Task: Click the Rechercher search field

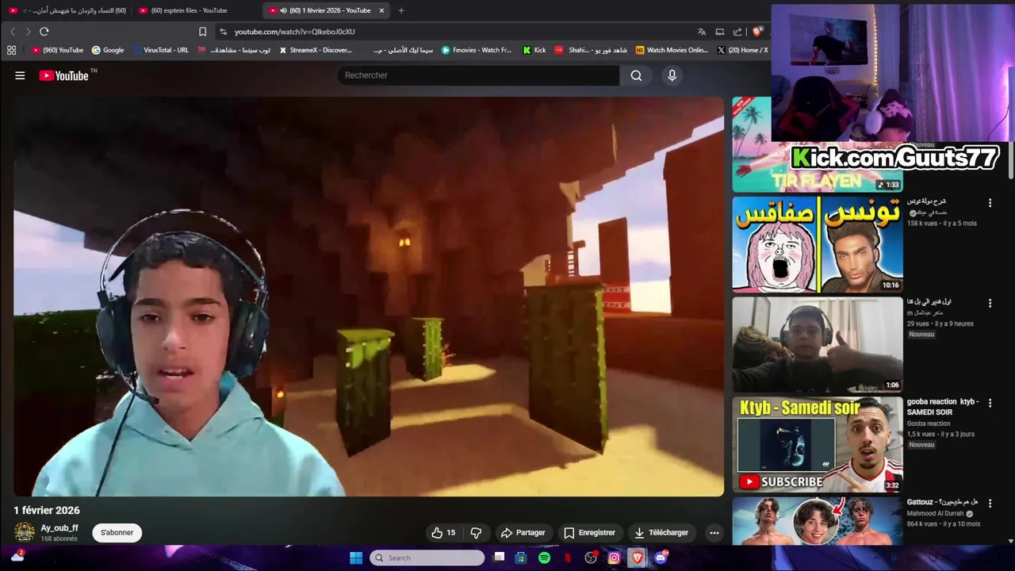Action: pyautogui.click(x=478, y=75)
